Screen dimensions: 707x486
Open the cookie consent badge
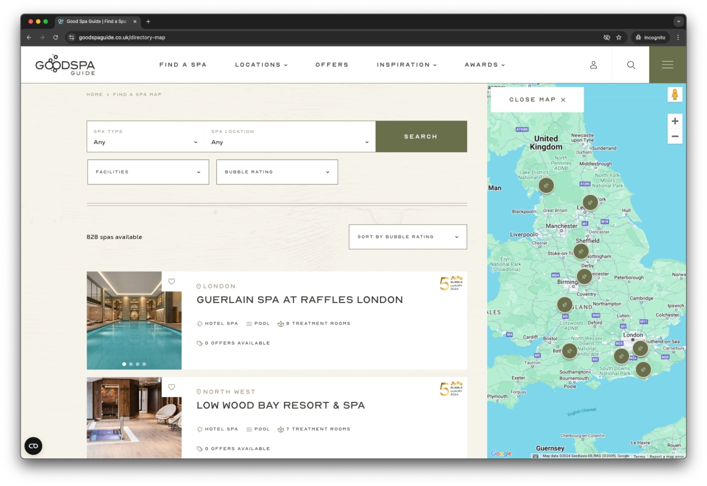[x=33, y=446]
